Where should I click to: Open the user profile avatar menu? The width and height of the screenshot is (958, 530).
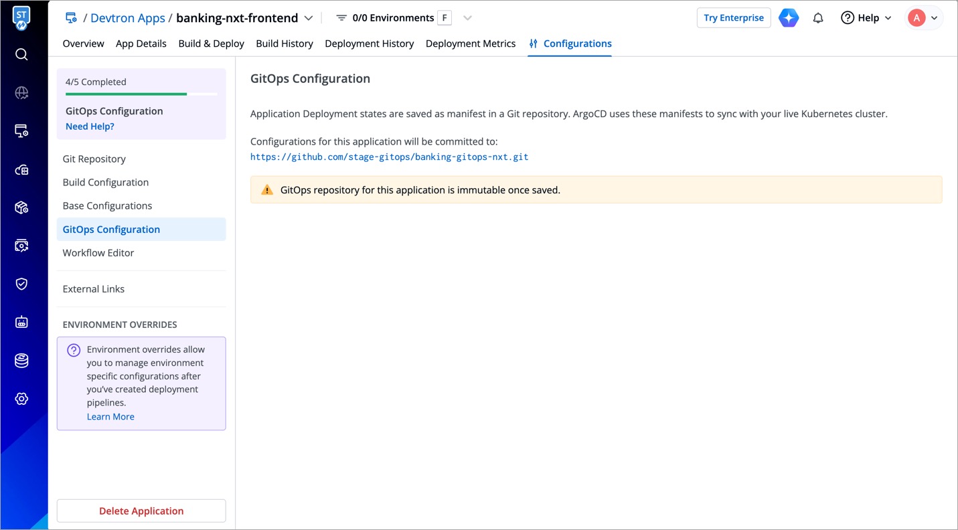click(x=924, y=18)
